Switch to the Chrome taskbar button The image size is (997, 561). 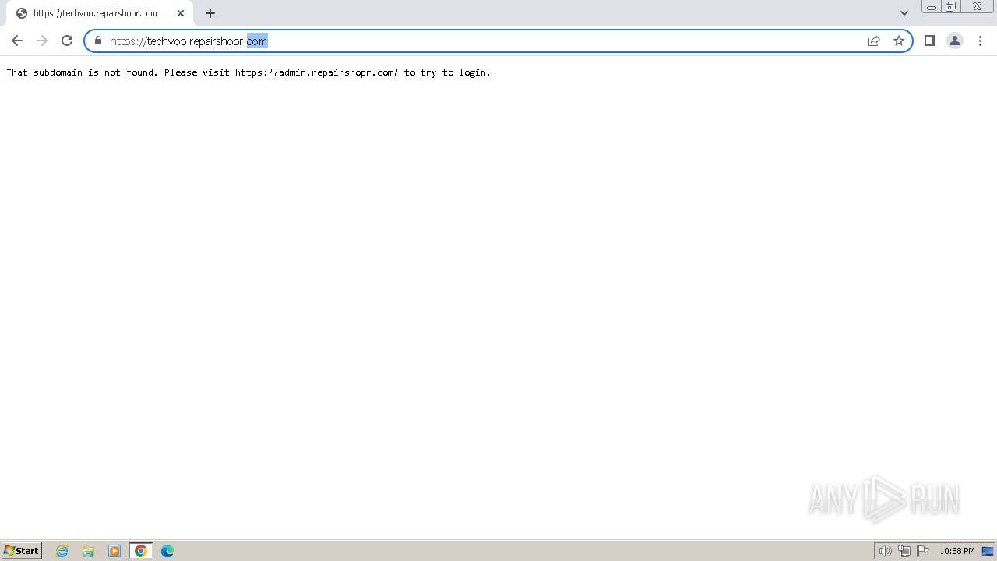tap(141, 551)
